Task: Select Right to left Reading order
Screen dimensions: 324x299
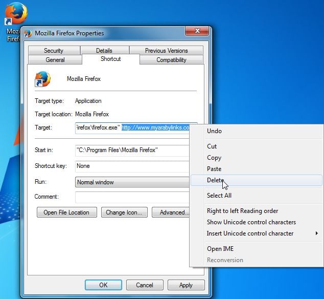Action: (257, 211)
